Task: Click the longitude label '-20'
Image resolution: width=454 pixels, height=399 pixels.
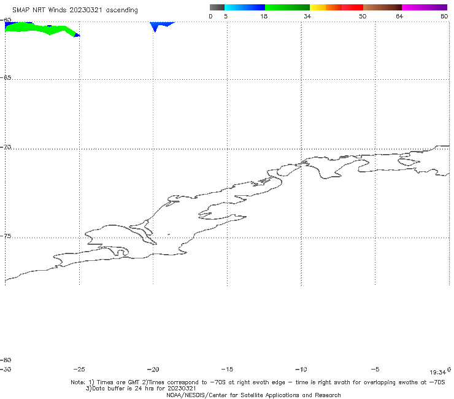Action: coord(153,369)
